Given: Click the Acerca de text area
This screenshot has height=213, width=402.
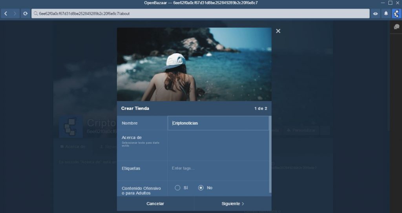Looking at the screenshot, I should tap(218, 146).
